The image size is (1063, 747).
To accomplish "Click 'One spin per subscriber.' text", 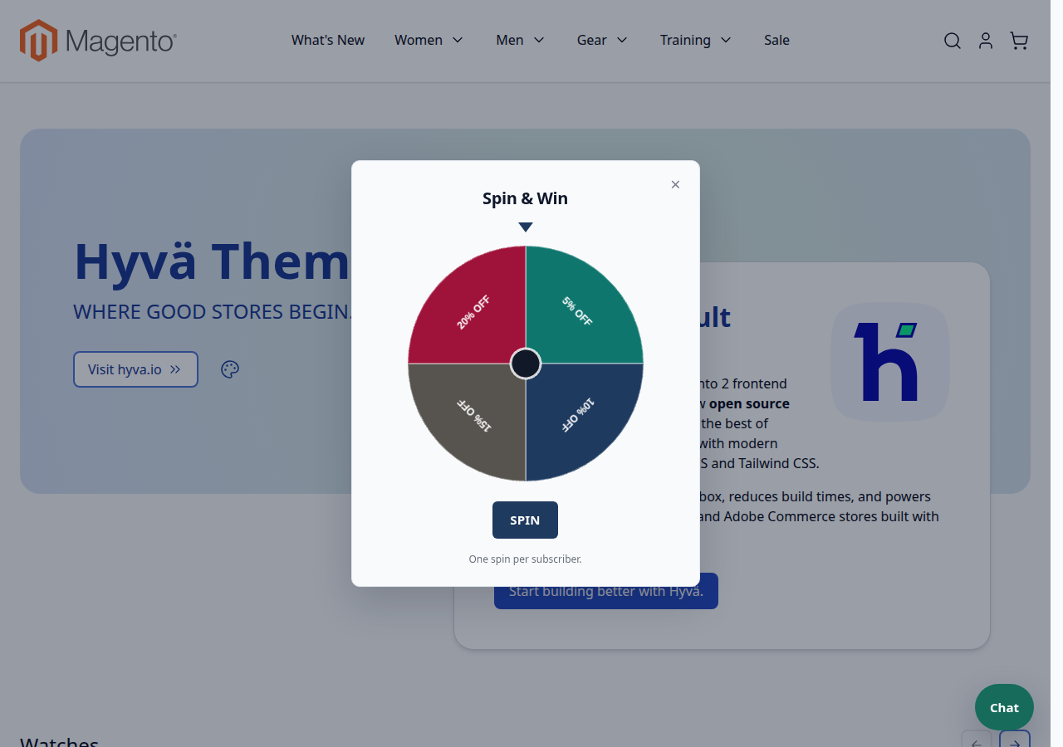I will [x=525, y=559].
